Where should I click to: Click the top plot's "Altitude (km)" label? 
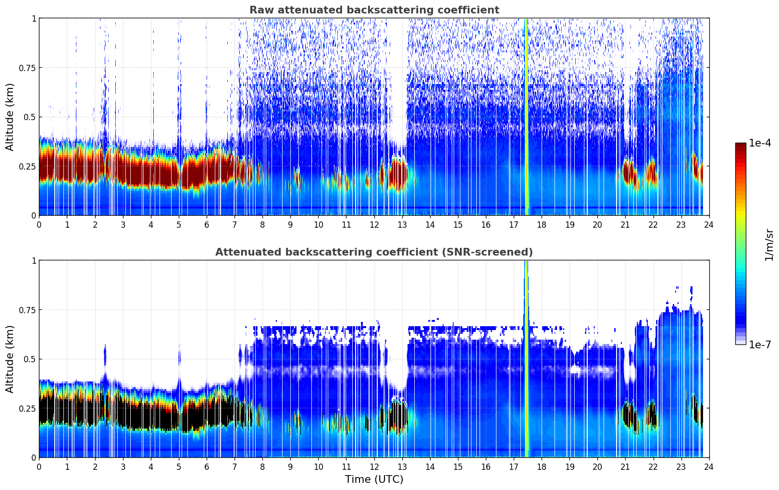point(10,117)
